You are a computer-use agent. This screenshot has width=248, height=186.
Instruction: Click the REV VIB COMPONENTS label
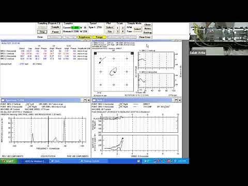[12, 156]
